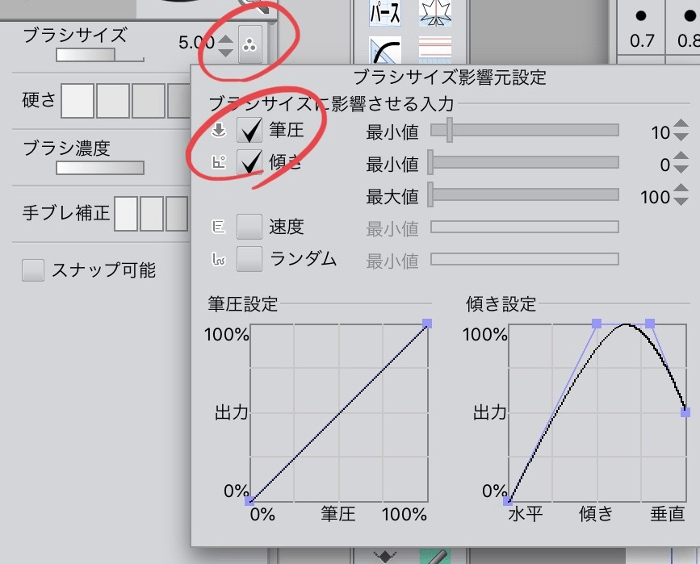Screen dimensions: 700x564
Task: Disable the 筆圧 pen pressure checkbox
Action: coord(249,130)
